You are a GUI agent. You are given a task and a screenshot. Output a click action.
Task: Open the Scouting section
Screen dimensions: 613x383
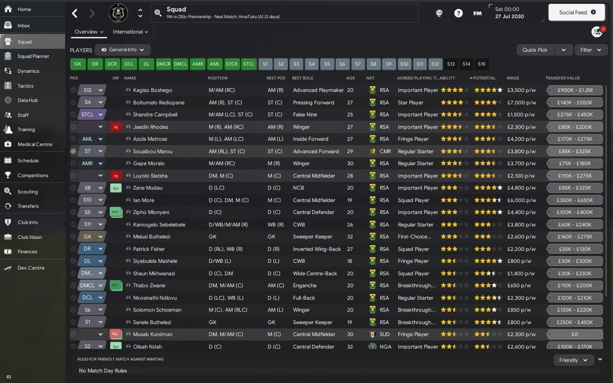[x=33, y=191]
